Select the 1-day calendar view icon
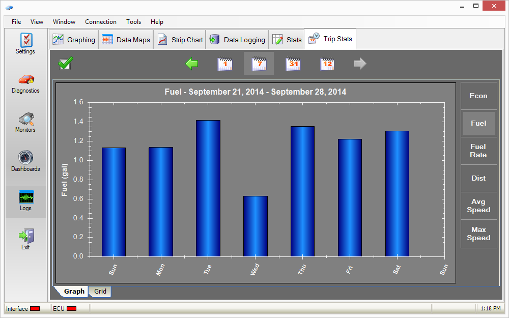 point(225,64)
